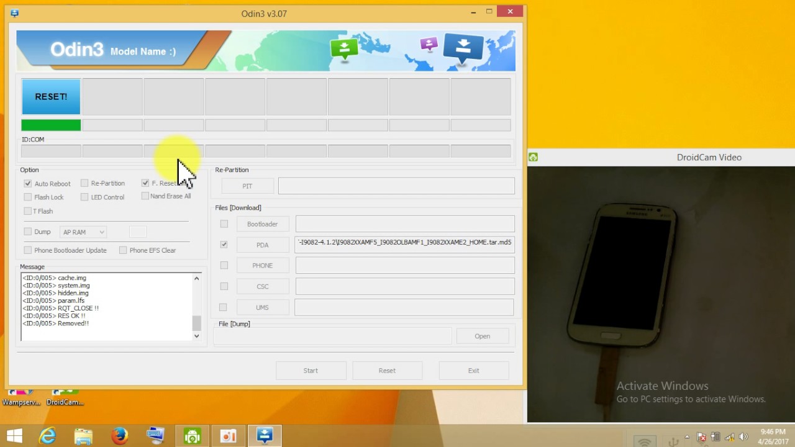795x447 pixels.
Task: Click the blue RESET! status box
Action: pyautogui.click(x=51, y=96)
